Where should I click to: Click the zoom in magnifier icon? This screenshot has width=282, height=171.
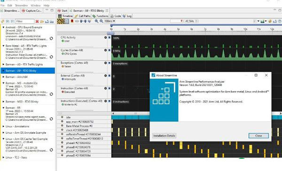click(96, 21)
